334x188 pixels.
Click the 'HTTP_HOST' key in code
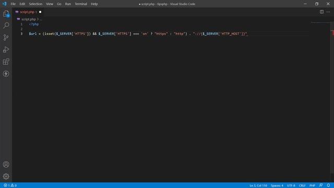click(231, 33)
